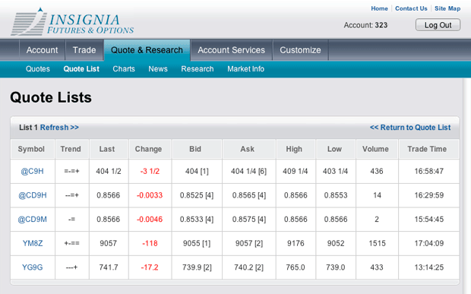
Task: Open the Site Map link
Action: coord(447,8)
